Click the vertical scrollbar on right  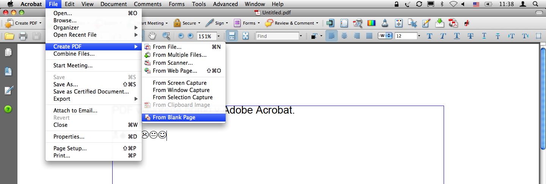[x=543, y=98]
